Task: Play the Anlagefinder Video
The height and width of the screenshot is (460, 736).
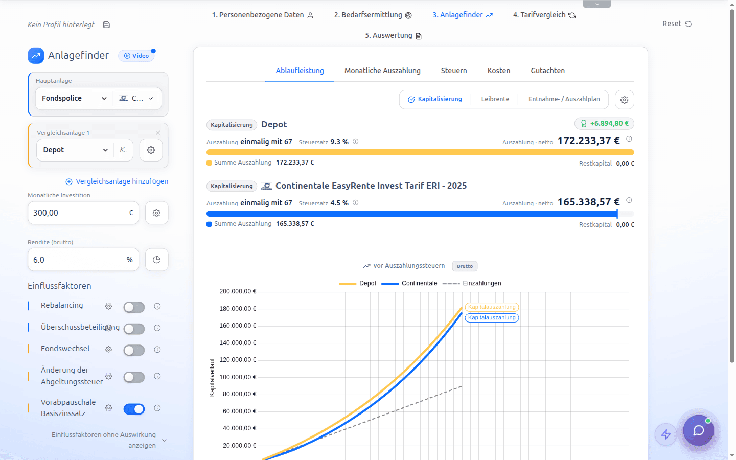Action: coord(136,56)
